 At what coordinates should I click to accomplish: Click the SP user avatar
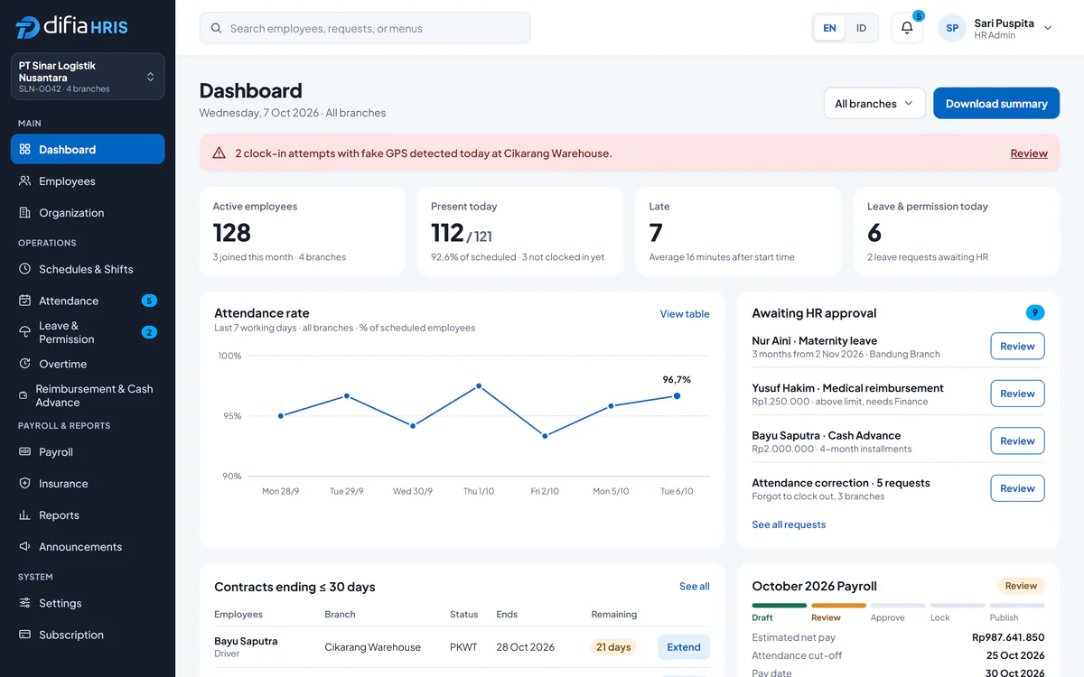click(x=952, y=28)
